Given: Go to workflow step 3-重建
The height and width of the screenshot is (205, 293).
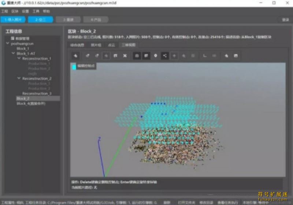Looking at the screenshot, I should coord(68,19).
